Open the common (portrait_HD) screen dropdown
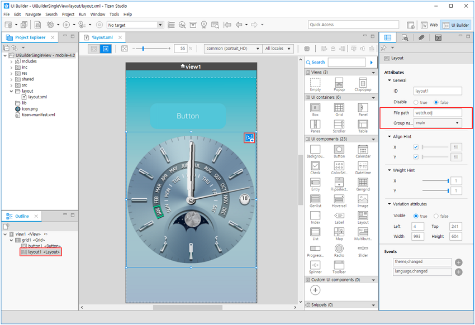 click(x=233, y=49)
